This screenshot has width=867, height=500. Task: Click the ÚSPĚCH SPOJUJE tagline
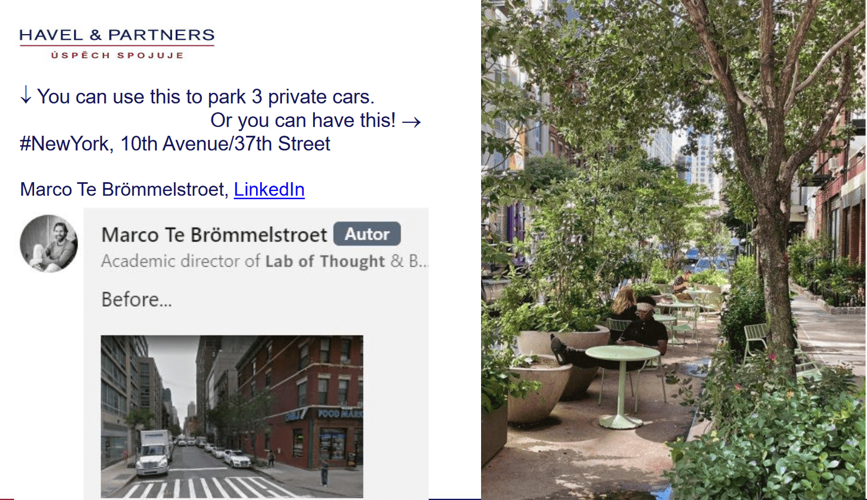(x=117, y=55)
